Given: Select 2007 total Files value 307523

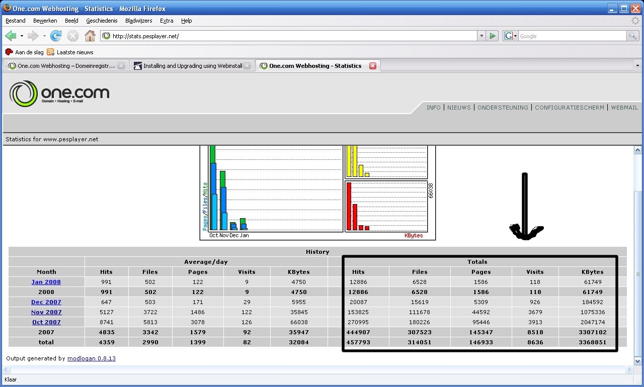Looking at the screenshot, I should click(x=420, y=332).
